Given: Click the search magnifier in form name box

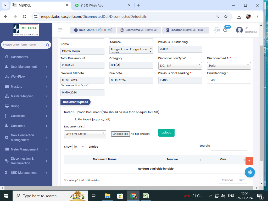Looking at the screenshot, I should pyautogui.click(x=48, y=45).
